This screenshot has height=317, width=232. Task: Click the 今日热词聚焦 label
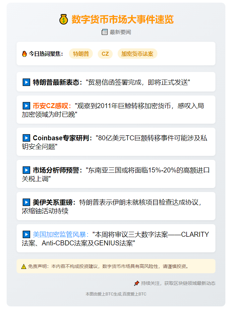[46, 54]
